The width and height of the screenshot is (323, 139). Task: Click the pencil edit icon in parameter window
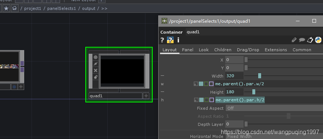294,40
